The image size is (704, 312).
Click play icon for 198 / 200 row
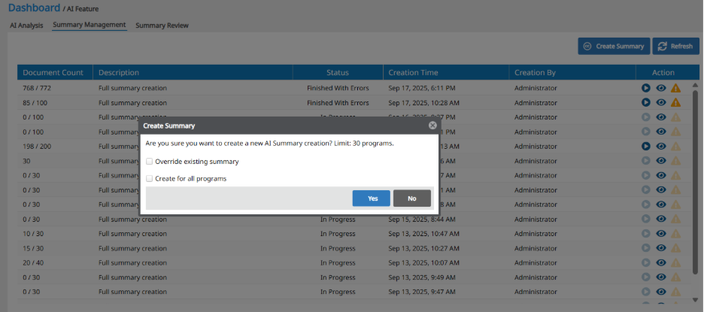pyautogui.click(x=645, y=146)
